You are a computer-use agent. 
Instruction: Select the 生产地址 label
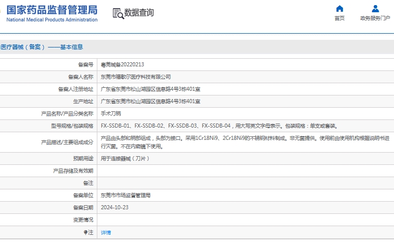(83, 102)
